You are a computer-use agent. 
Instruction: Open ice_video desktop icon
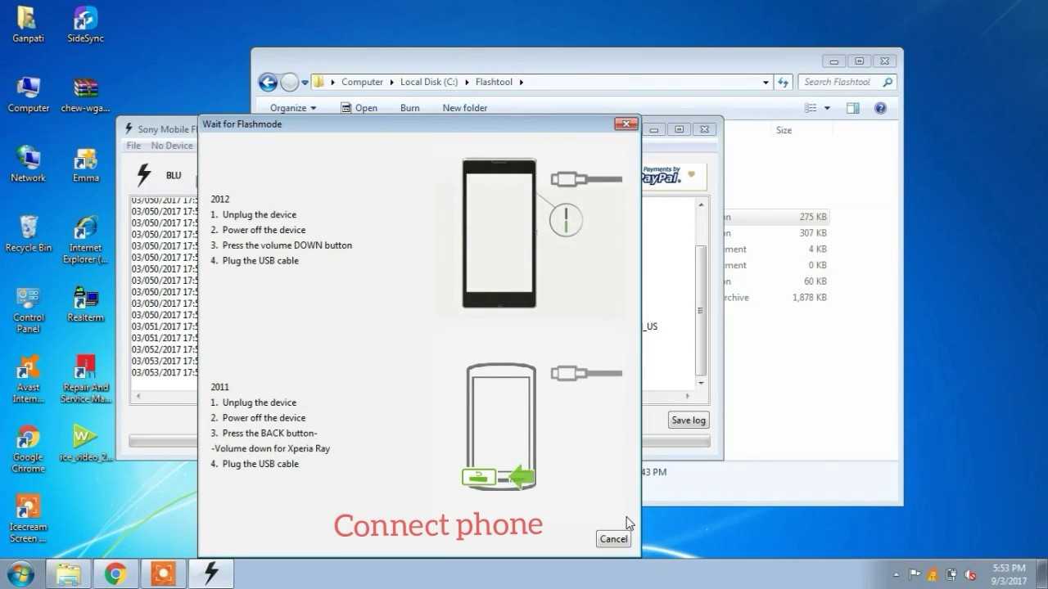85,444
